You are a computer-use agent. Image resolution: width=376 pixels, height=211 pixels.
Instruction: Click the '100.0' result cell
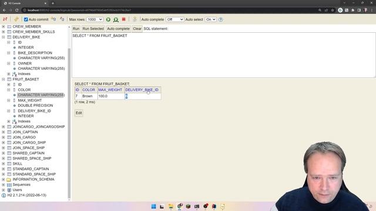111,96
